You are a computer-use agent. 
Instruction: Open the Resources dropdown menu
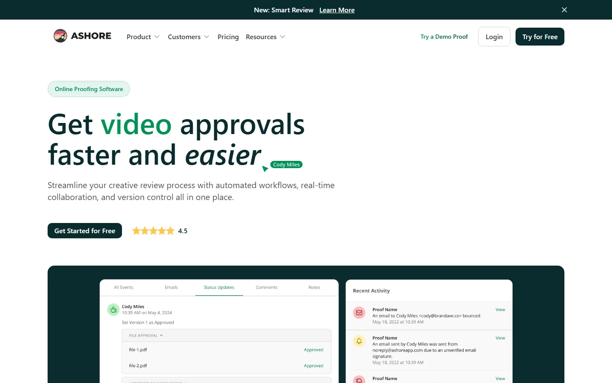[x=266, y=37]
